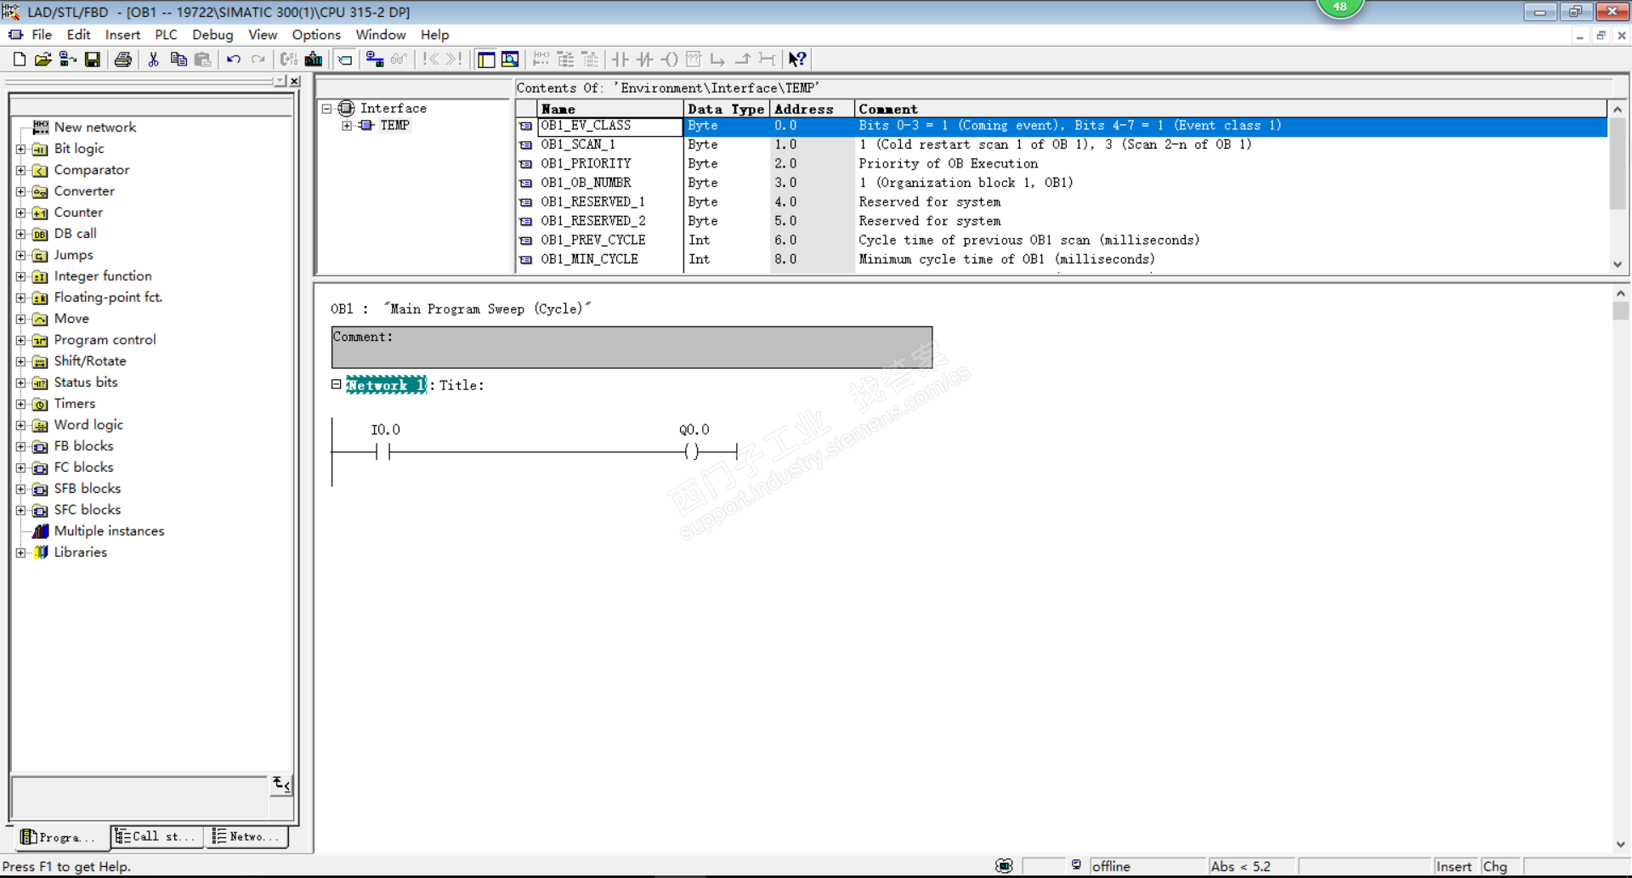
Task: Click the Name column header
Action: pos(610,109)
